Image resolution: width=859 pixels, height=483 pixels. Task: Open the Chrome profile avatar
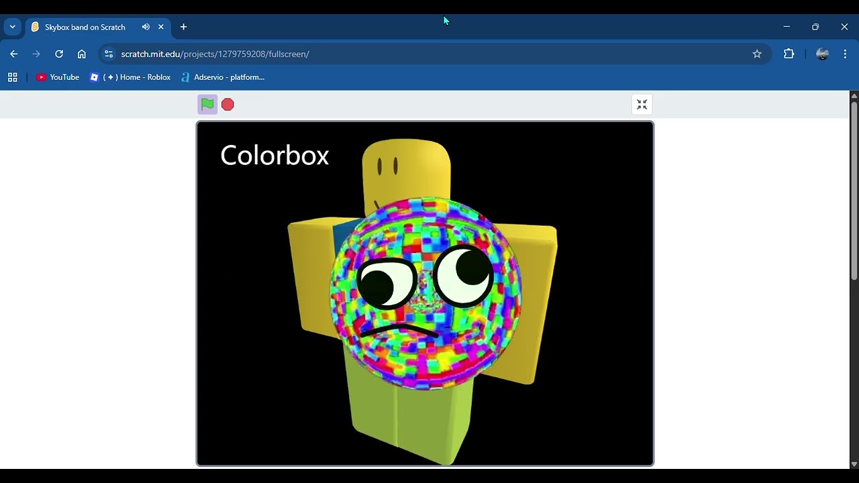[x=822, y=54]
